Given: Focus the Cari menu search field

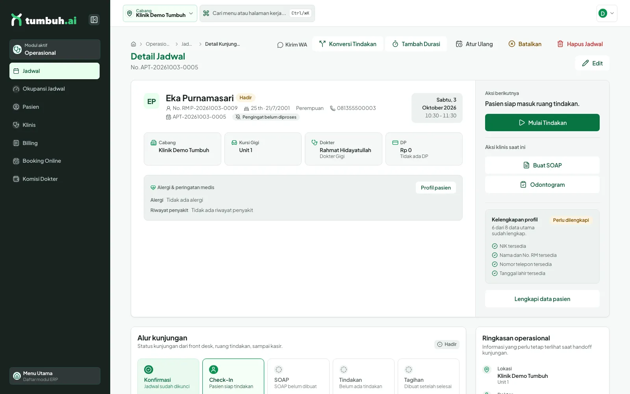Looking at the screenshot, I should 257,13.
